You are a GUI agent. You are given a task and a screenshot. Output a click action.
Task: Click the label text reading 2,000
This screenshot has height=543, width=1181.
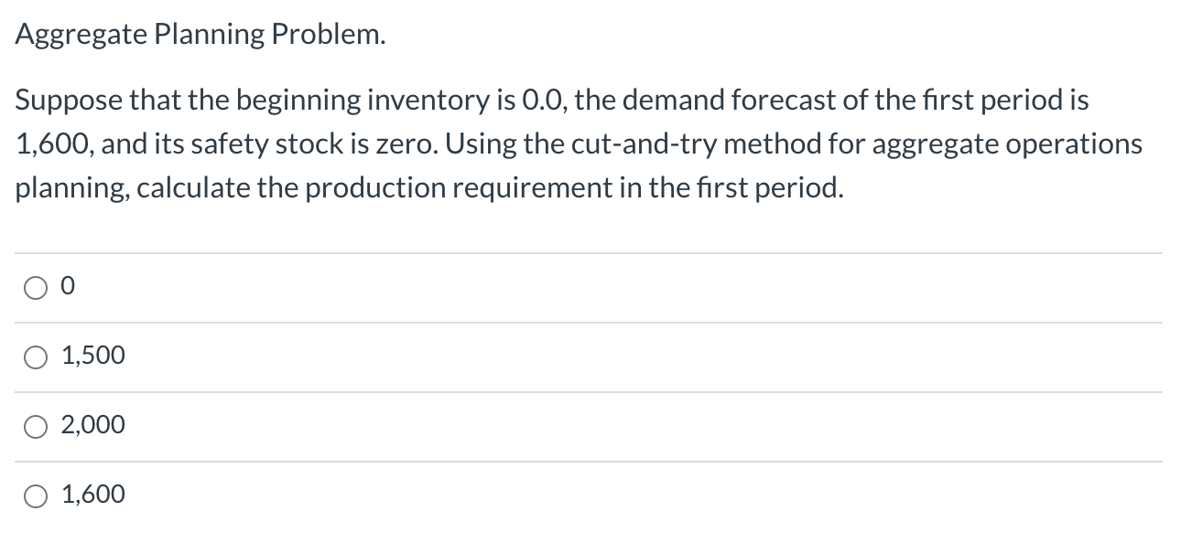point(93,425)
